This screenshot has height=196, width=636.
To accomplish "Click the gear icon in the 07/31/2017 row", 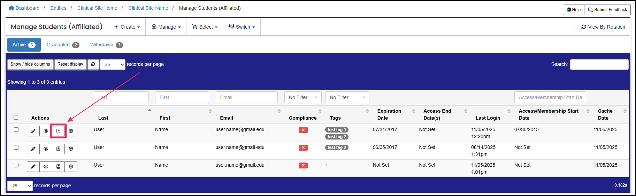I will 71,131.
